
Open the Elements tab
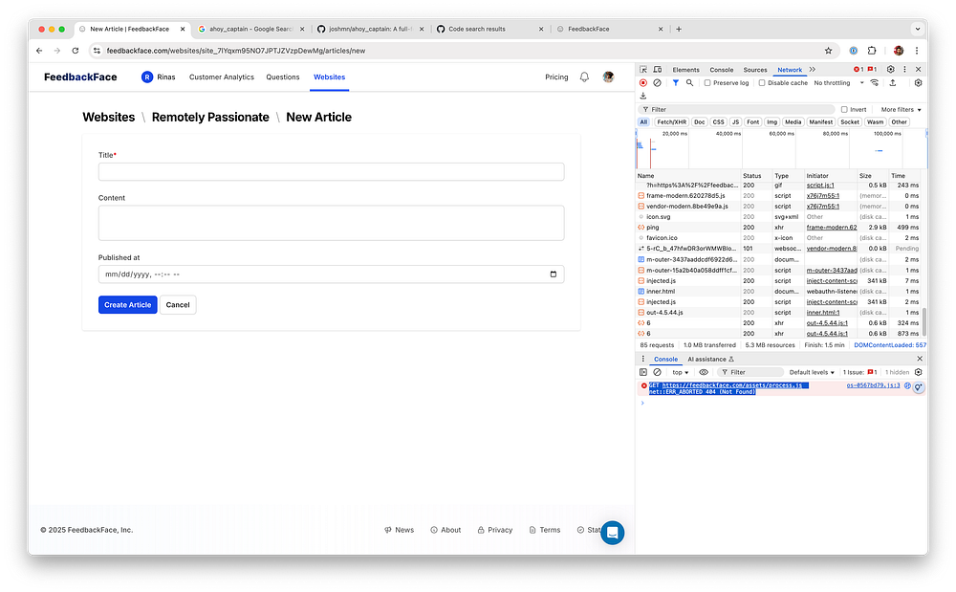(x=685, y=70)
